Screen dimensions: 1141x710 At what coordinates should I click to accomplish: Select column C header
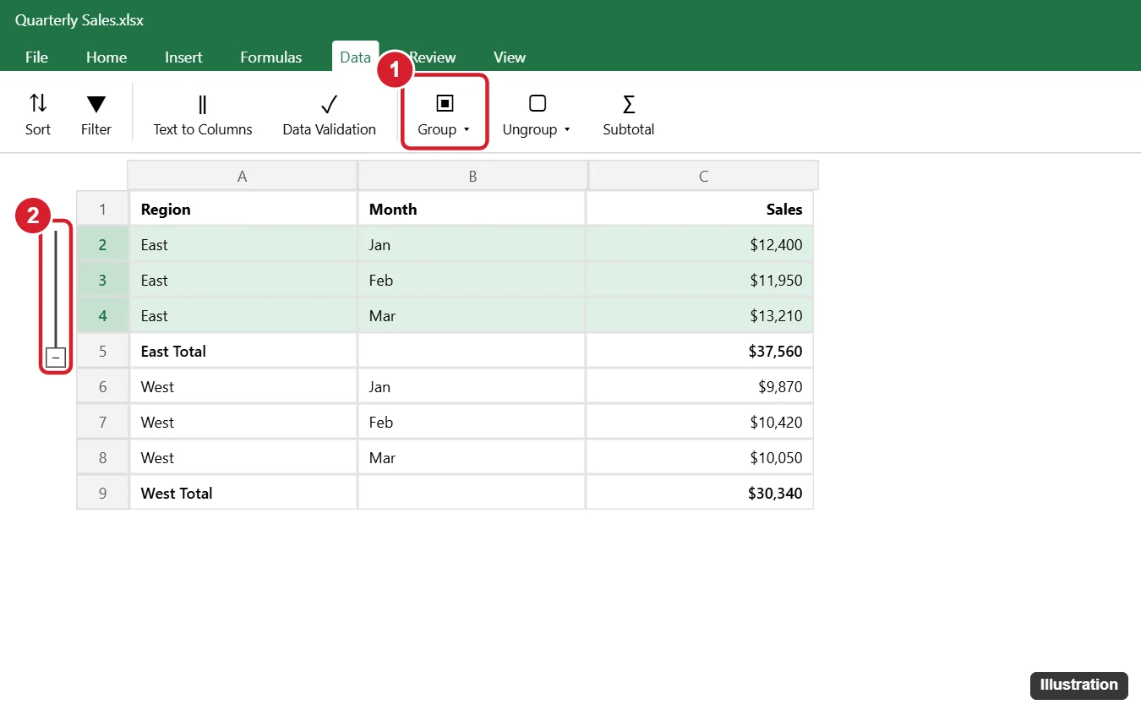704,176
